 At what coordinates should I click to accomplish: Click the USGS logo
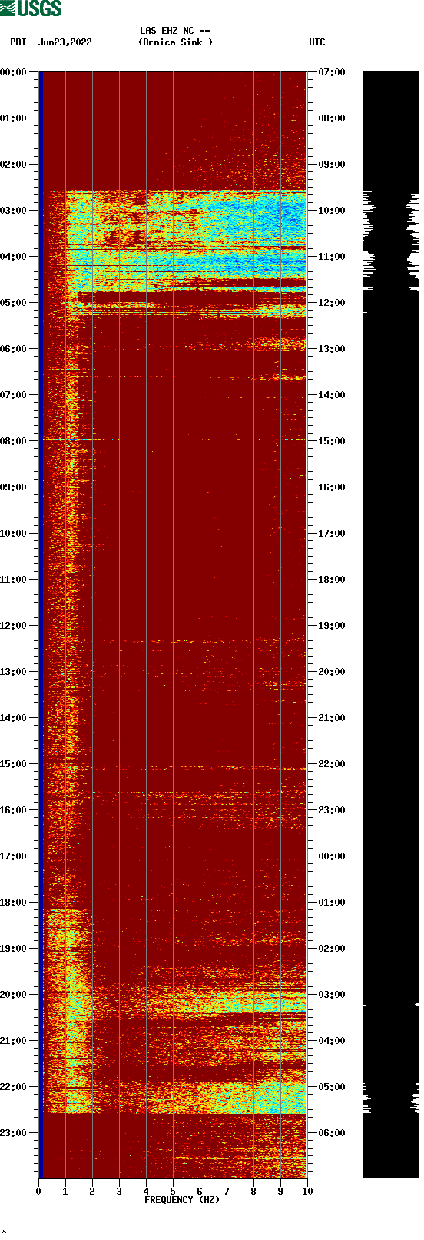click(x=31, y=8)
